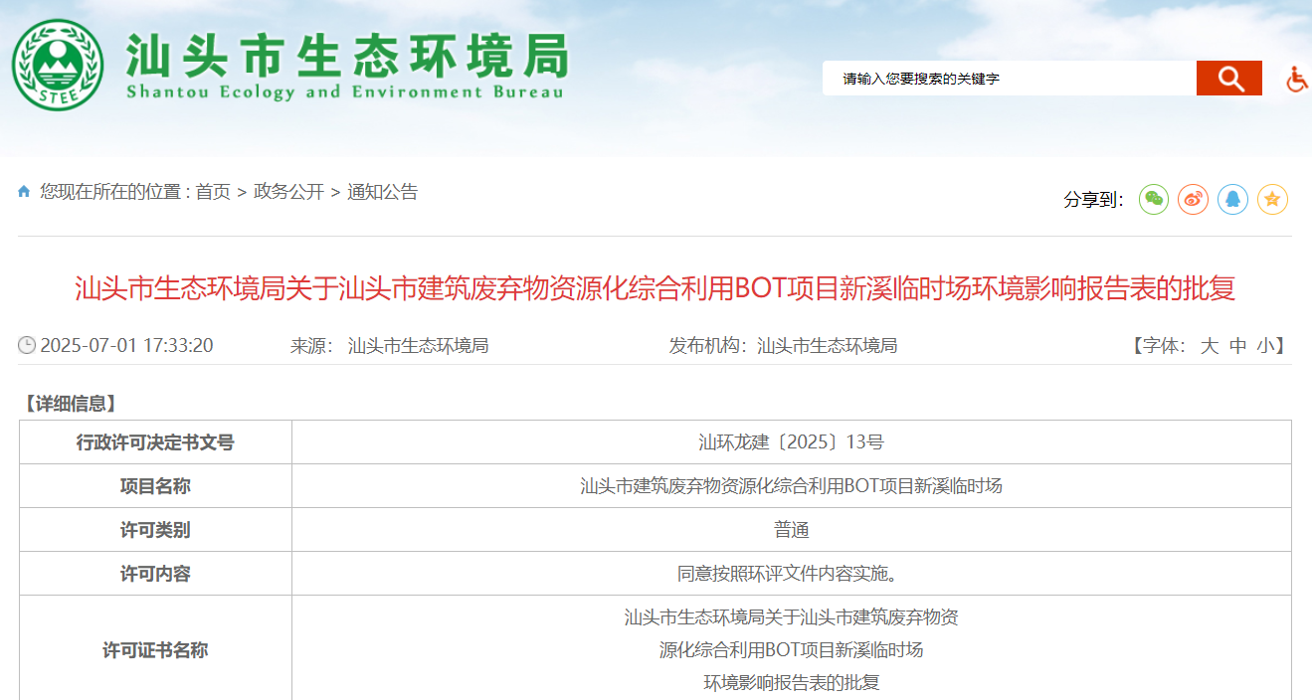Image resolution: width=1312 pixels, height=700 pixels.
Task: Click the home icon before the breadcrumb
Action: pyautogui.click(x=24, y=192)
